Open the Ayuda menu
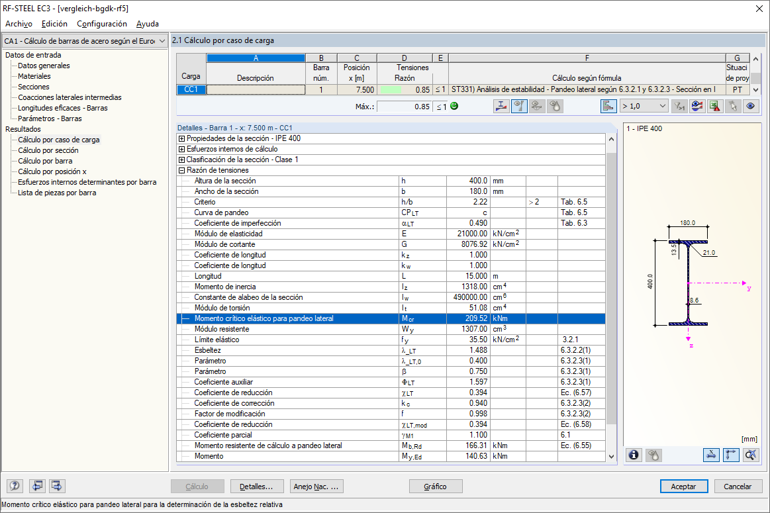Screen dimensions: 770x513 tap(148, 24)
